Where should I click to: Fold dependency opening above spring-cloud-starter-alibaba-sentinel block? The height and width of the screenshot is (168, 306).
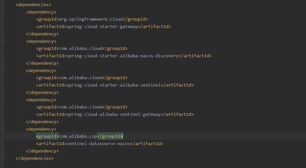[x=3, y=71]
